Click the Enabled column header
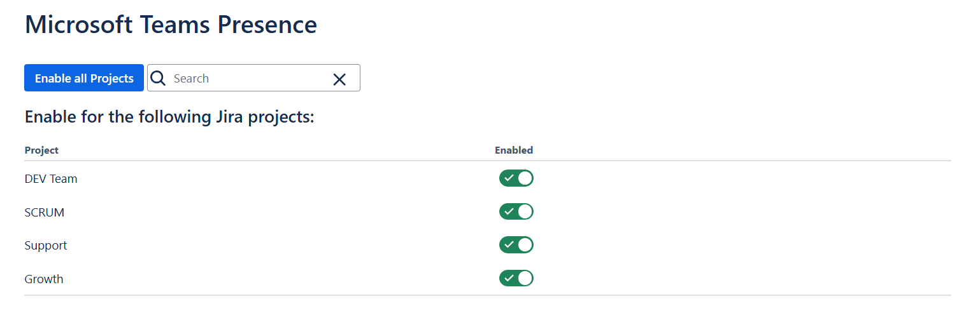973x313 pixels. click(x=514, y=150)
